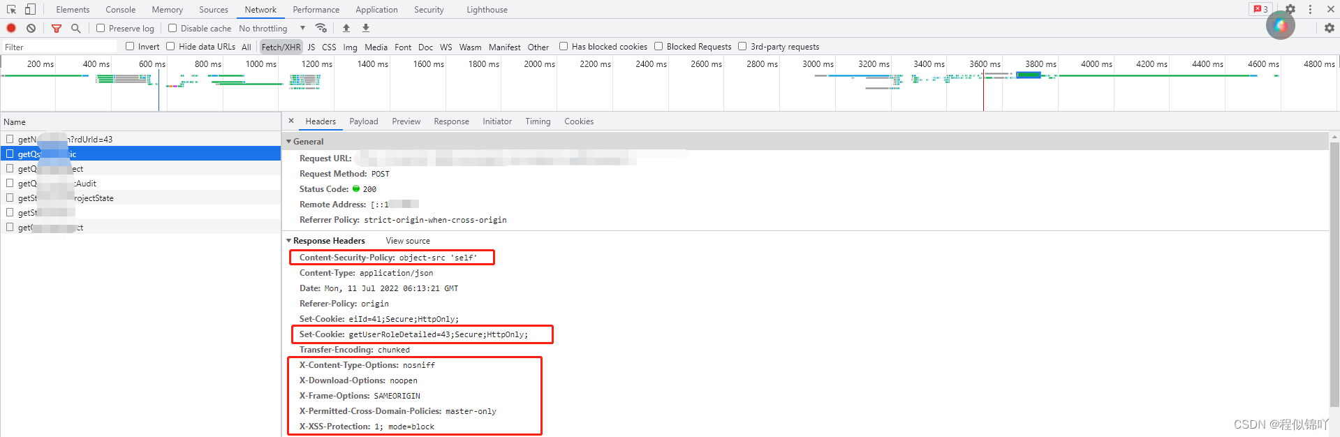
Task: Open the Sources panel
Action: tap(214, 9)
